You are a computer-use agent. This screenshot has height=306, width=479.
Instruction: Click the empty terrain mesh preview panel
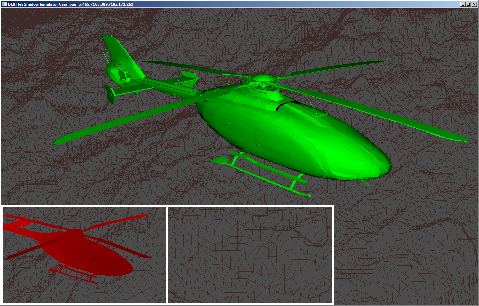pyautogui.click(x=250, y=255)
